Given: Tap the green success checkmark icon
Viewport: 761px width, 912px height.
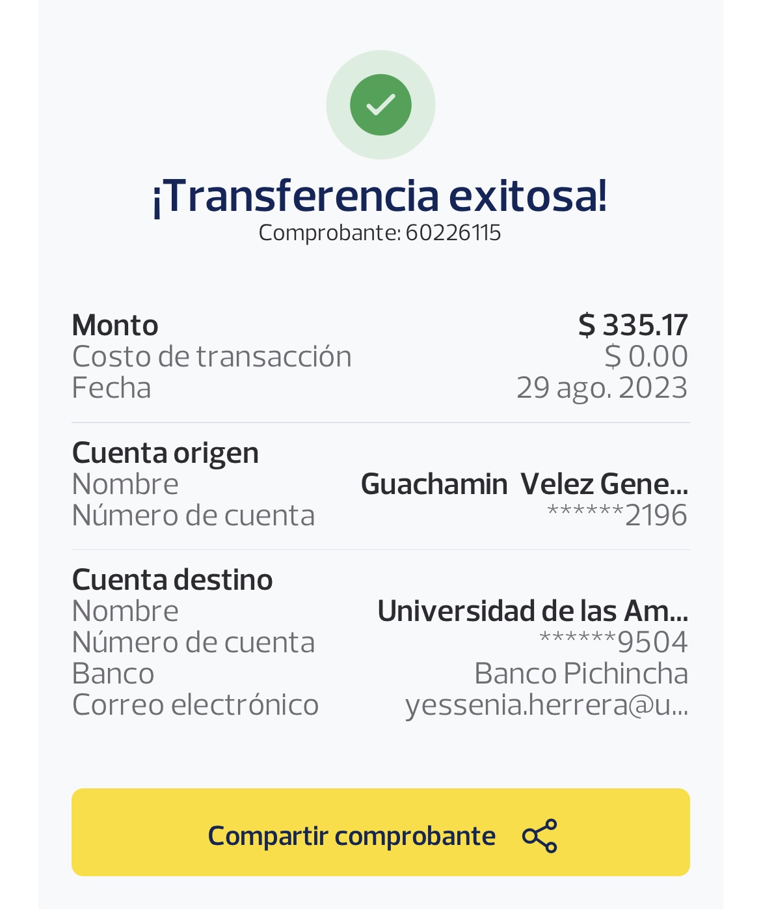Looking at the screenshot, I should [x=380, y=105].
